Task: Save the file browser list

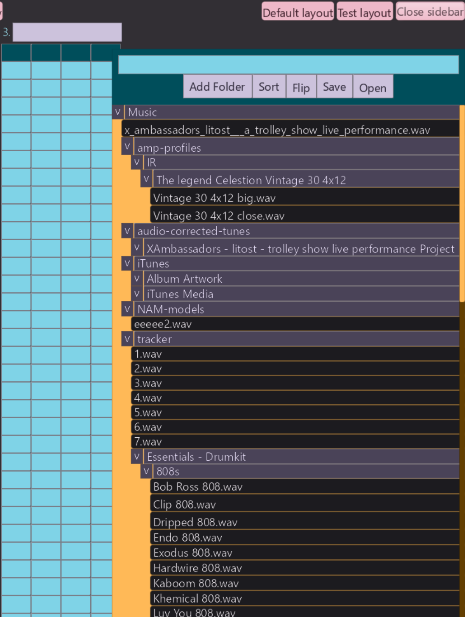Action: tap(334, 87)
